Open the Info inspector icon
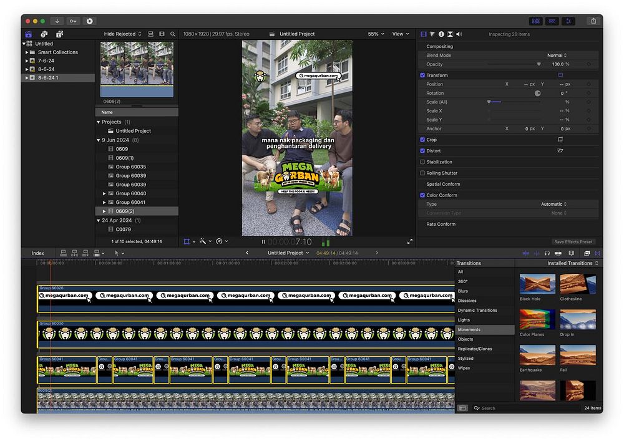Image resolution: width=624 pixels, height=441 pixels. (x=441, y=34)
